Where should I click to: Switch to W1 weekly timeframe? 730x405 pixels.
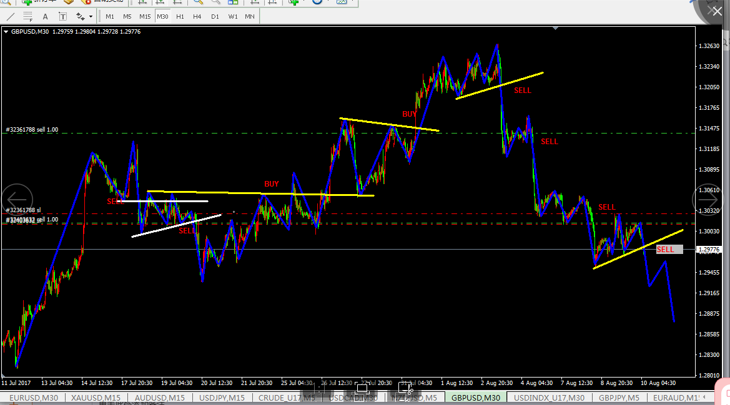pos(233,17)
